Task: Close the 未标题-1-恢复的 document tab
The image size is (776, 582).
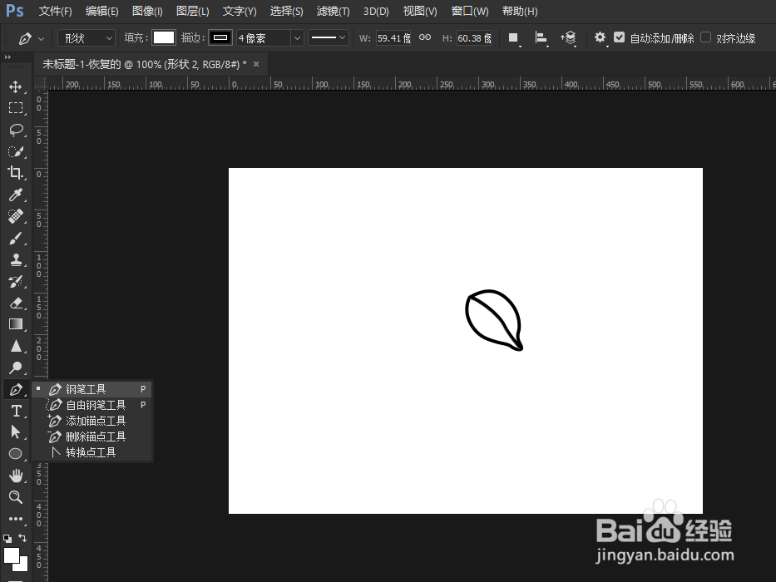Action: 256,64
